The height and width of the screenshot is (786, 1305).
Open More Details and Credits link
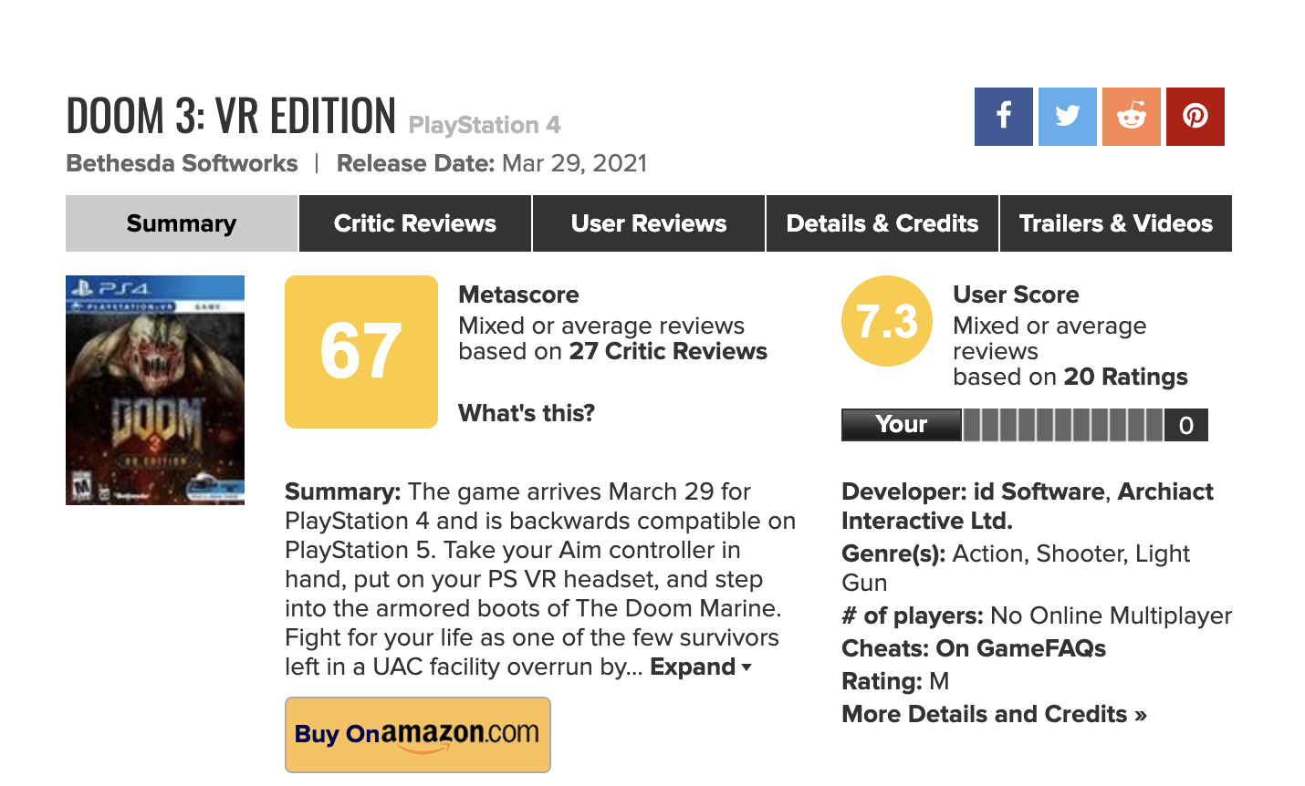(x=994, y=715)
